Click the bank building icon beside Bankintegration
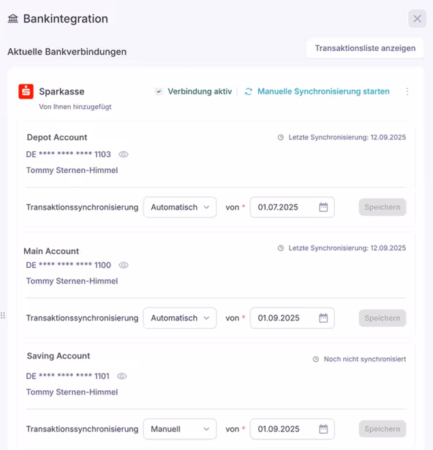This screenshot has width=433, height=450. 13,19
